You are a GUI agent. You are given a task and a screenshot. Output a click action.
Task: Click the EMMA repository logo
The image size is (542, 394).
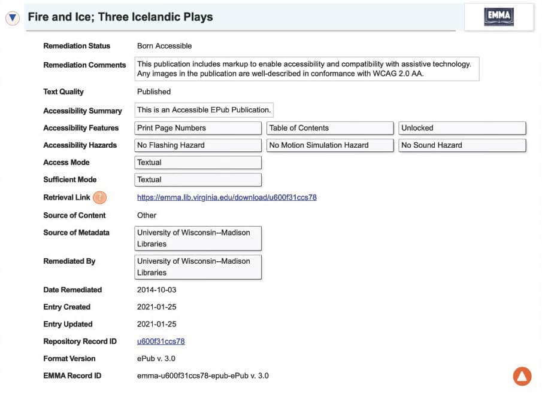click(498, 18)
